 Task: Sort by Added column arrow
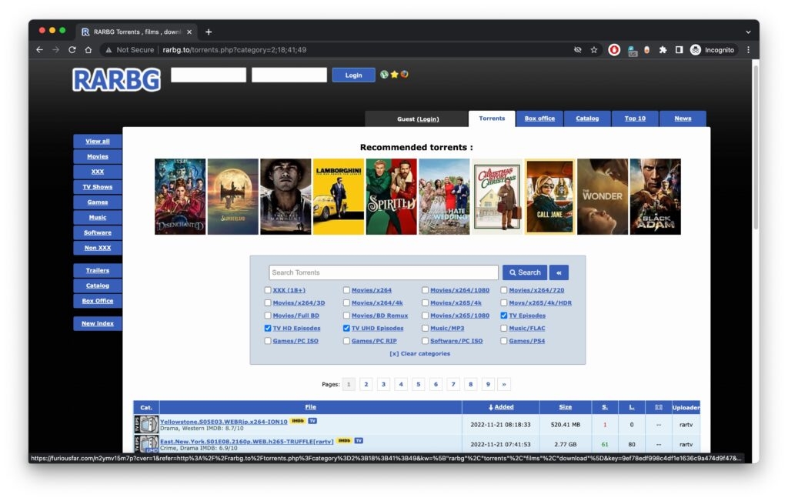point(490,407)
